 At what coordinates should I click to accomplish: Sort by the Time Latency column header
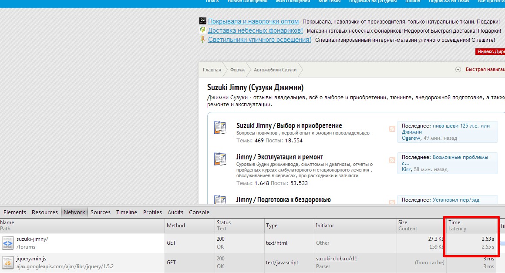[471, 226]
